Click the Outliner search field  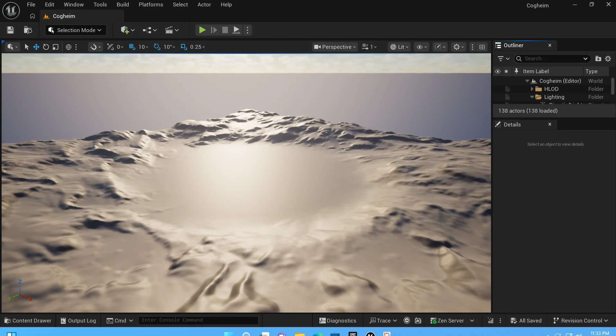(552, 59)
